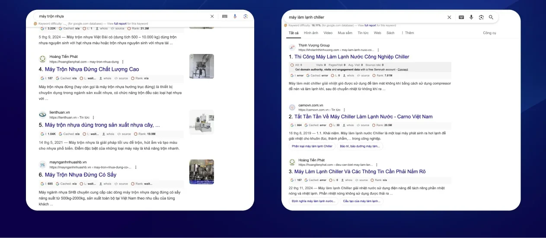Click the 'Thịnh Vượng Group' site name

point(314,45)
